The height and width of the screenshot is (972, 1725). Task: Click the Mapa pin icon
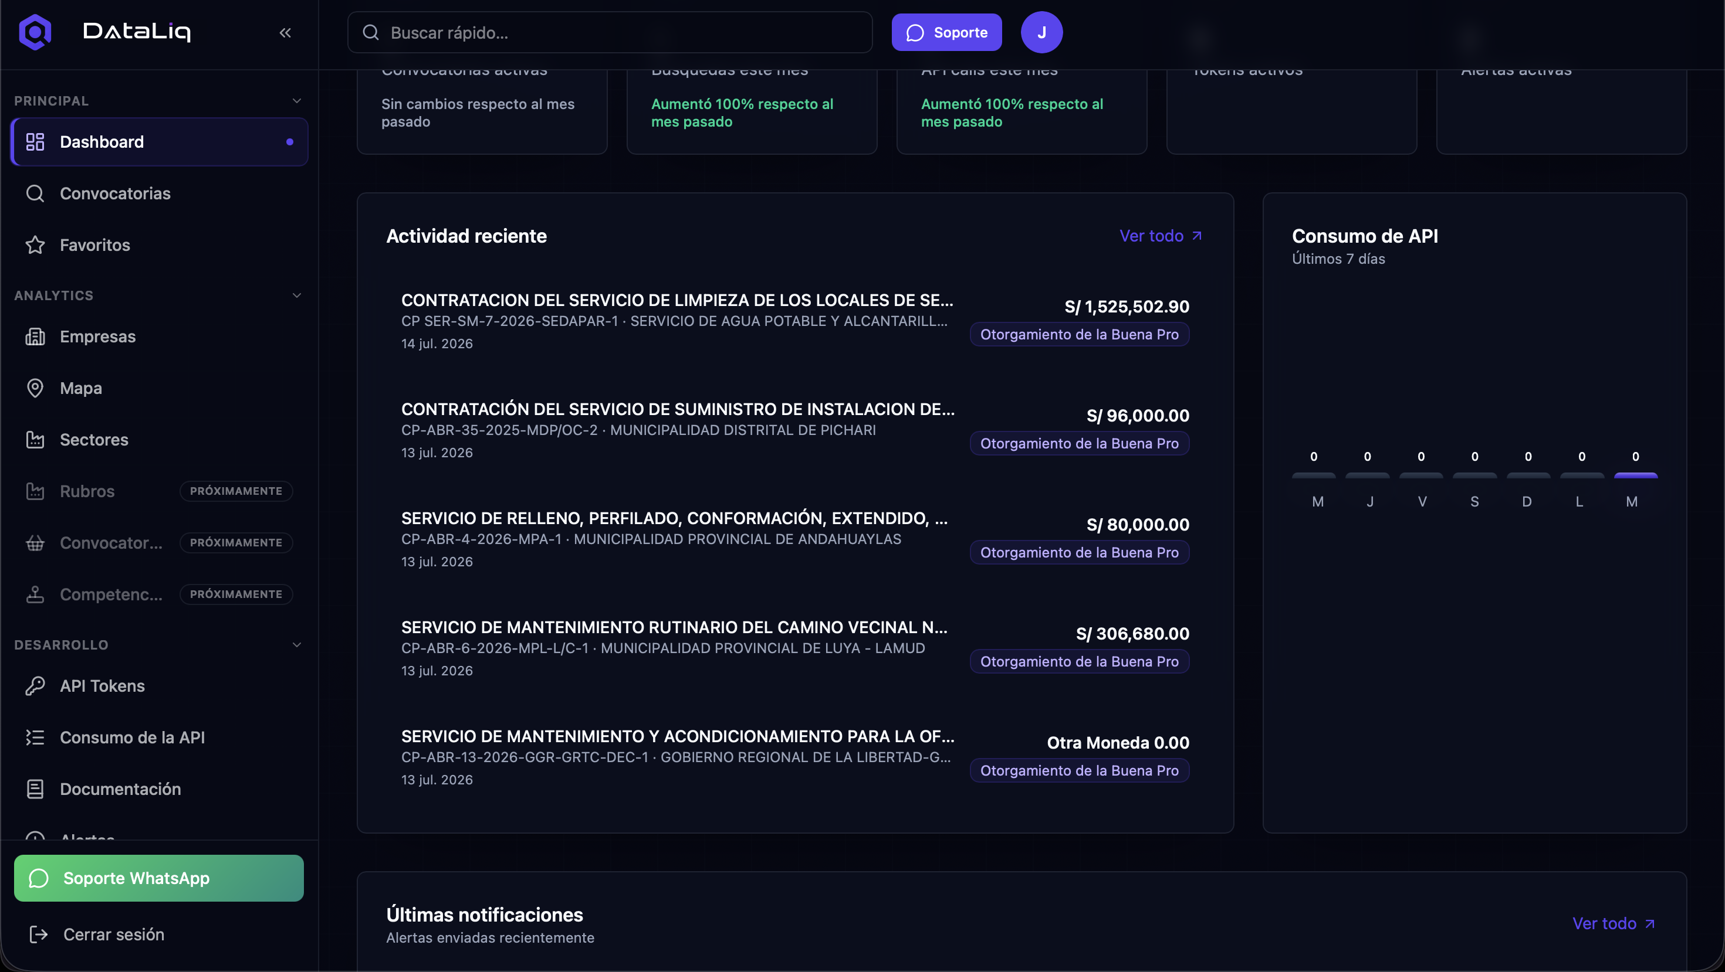click(35, 388)
